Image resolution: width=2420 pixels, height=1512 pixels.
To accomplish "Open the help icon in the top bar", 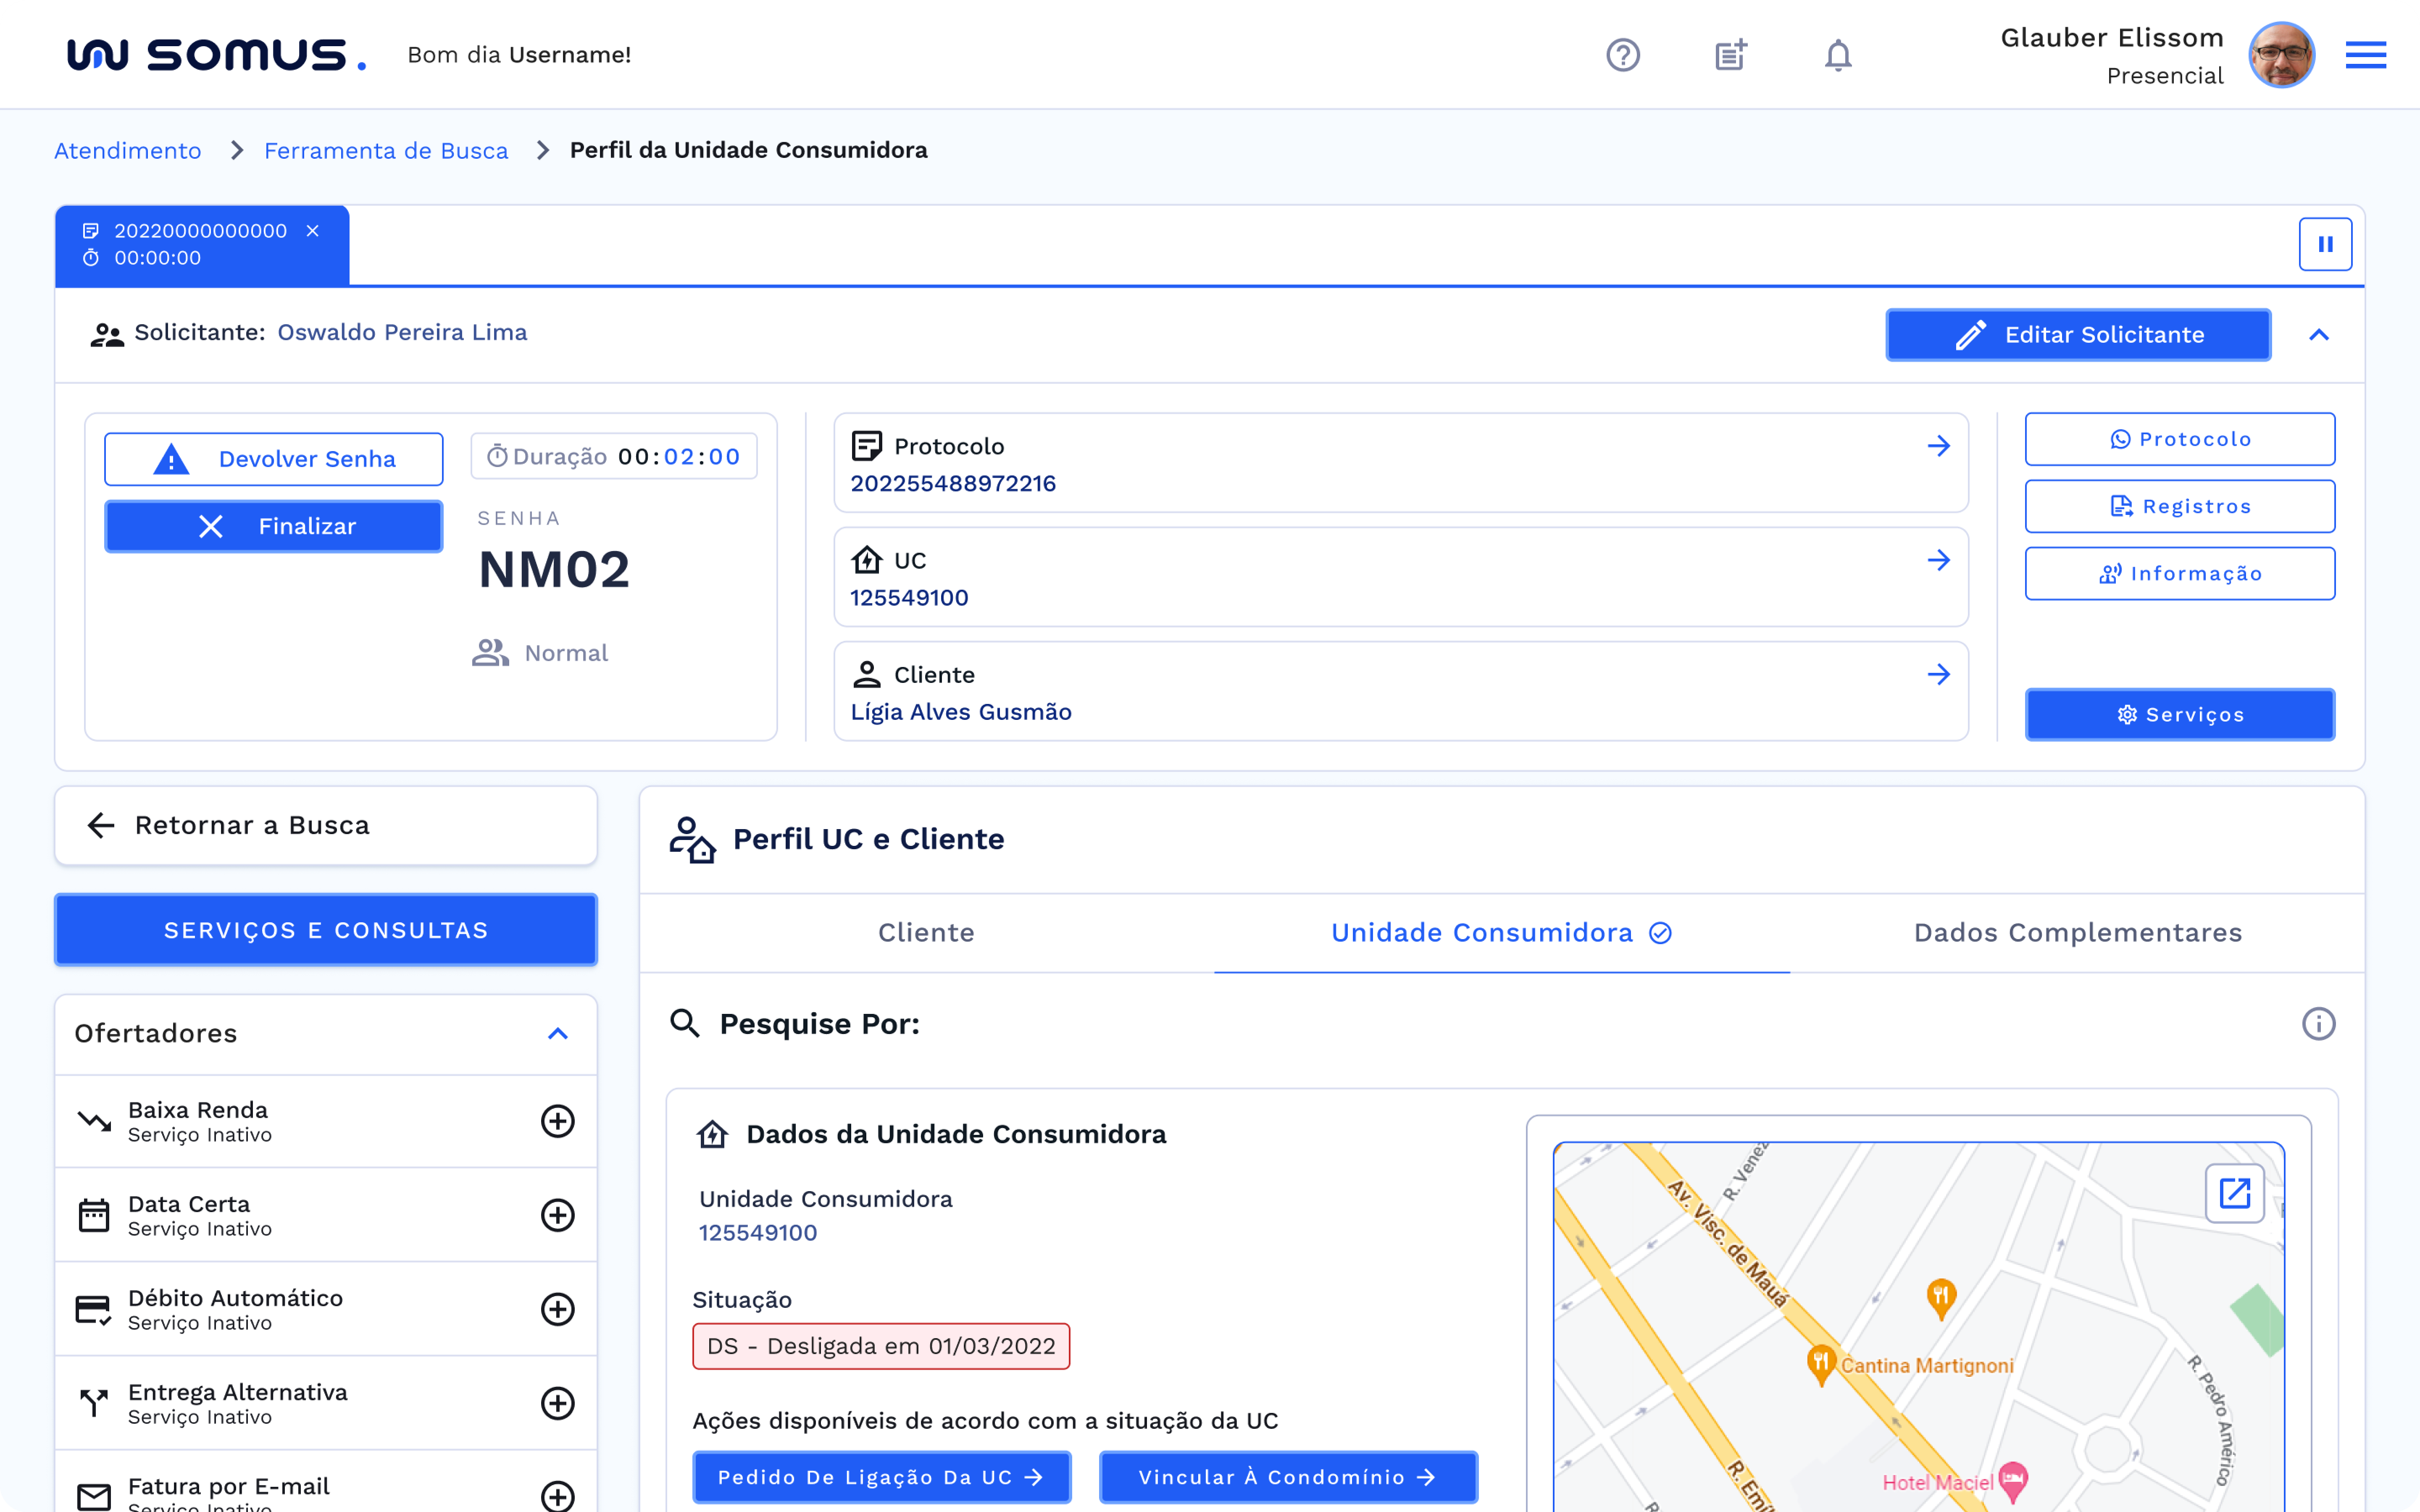I will click(1622, 55).
